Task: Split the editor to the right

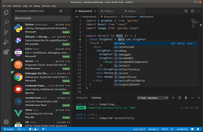Action: click(x=193, y=11)
